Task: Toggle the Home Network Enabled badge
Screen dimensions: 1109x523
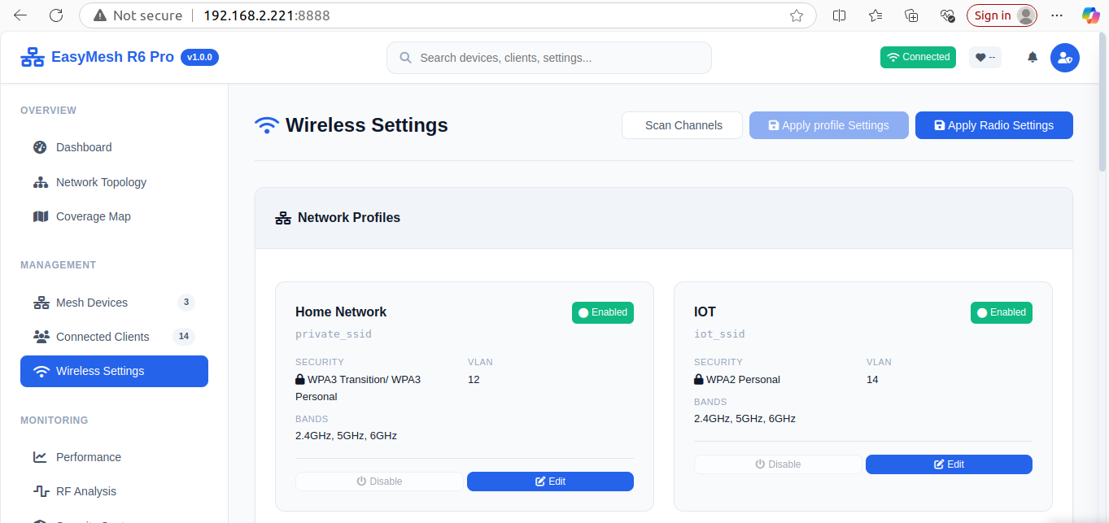Action: (603, 312)
